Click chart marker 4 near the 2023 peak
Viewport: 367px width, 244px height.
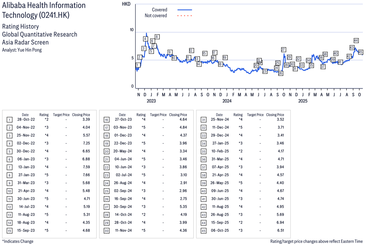pos(145,39)
